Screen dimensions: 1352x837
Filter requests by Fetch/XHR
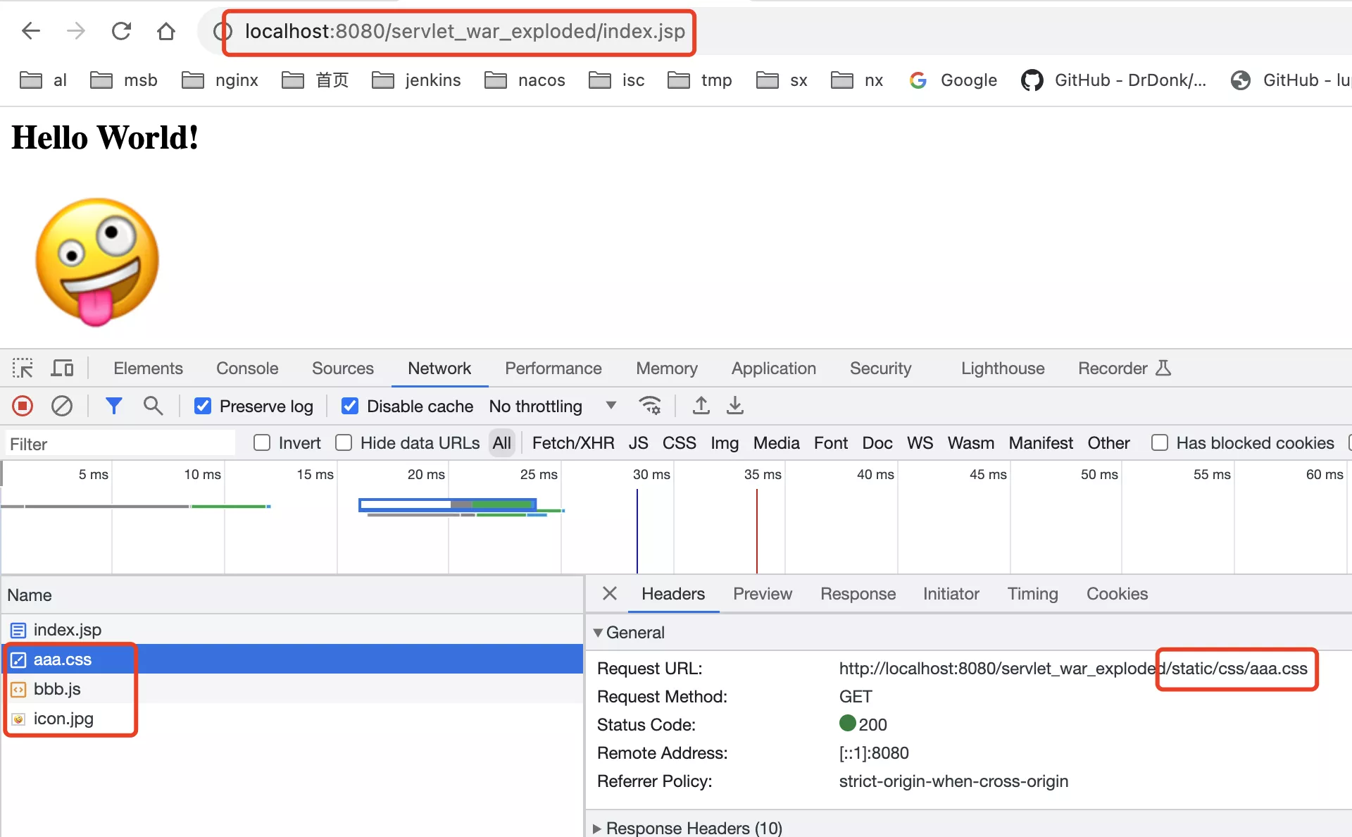[x=573, y=443]
